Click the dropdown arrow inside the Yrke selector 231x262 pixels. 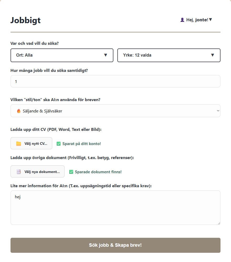(213, 55)
